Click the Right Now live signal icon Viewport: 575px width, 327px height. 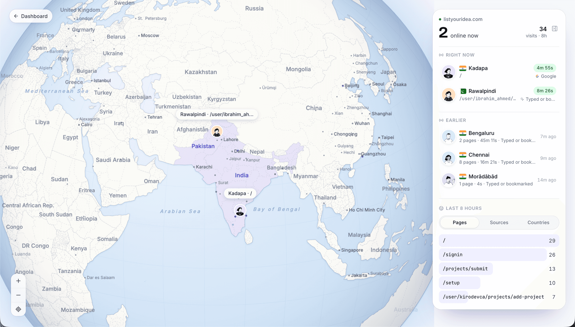(441, 55)
